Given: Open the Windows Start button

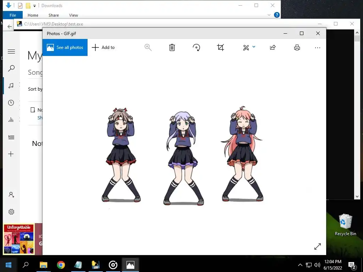Looking at the screenshot, I should tap(9, 265).
